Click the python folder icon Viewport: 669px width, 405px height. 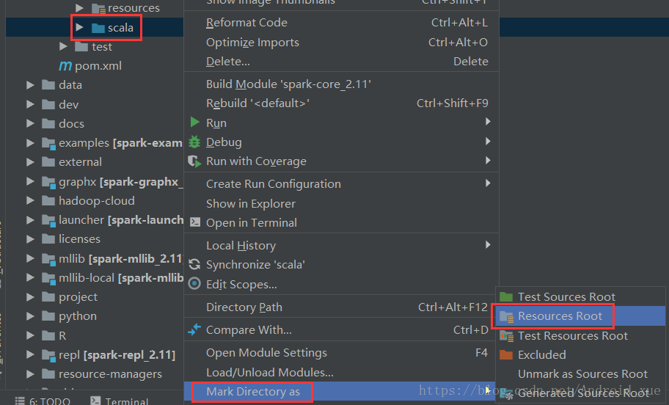[x=48, y=315]
